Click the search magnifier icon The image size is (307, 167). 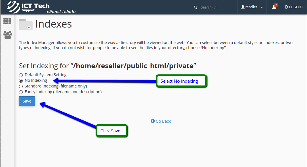coord(195,7)
